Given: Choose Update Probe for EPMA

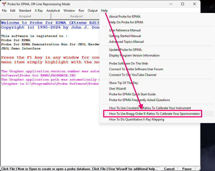Looking at the screenshot, I should point(125,50).
